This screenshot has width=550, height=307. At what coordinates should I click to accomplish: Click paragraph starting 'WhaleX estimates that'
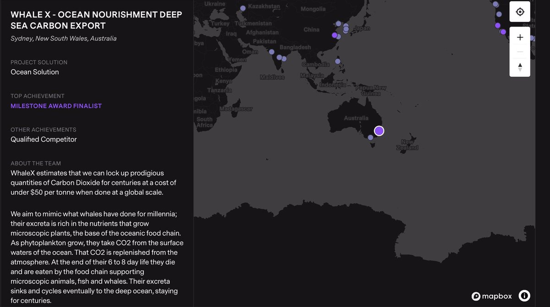[x=93, y=183]
